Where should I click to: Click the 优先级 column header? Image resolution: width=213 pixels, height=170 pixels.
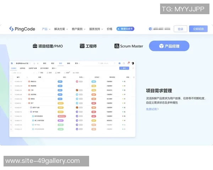click(97, 77)
